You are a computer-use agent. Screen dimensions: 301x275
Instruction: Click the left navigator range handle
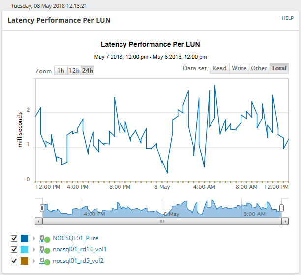(x=42, y=208)
